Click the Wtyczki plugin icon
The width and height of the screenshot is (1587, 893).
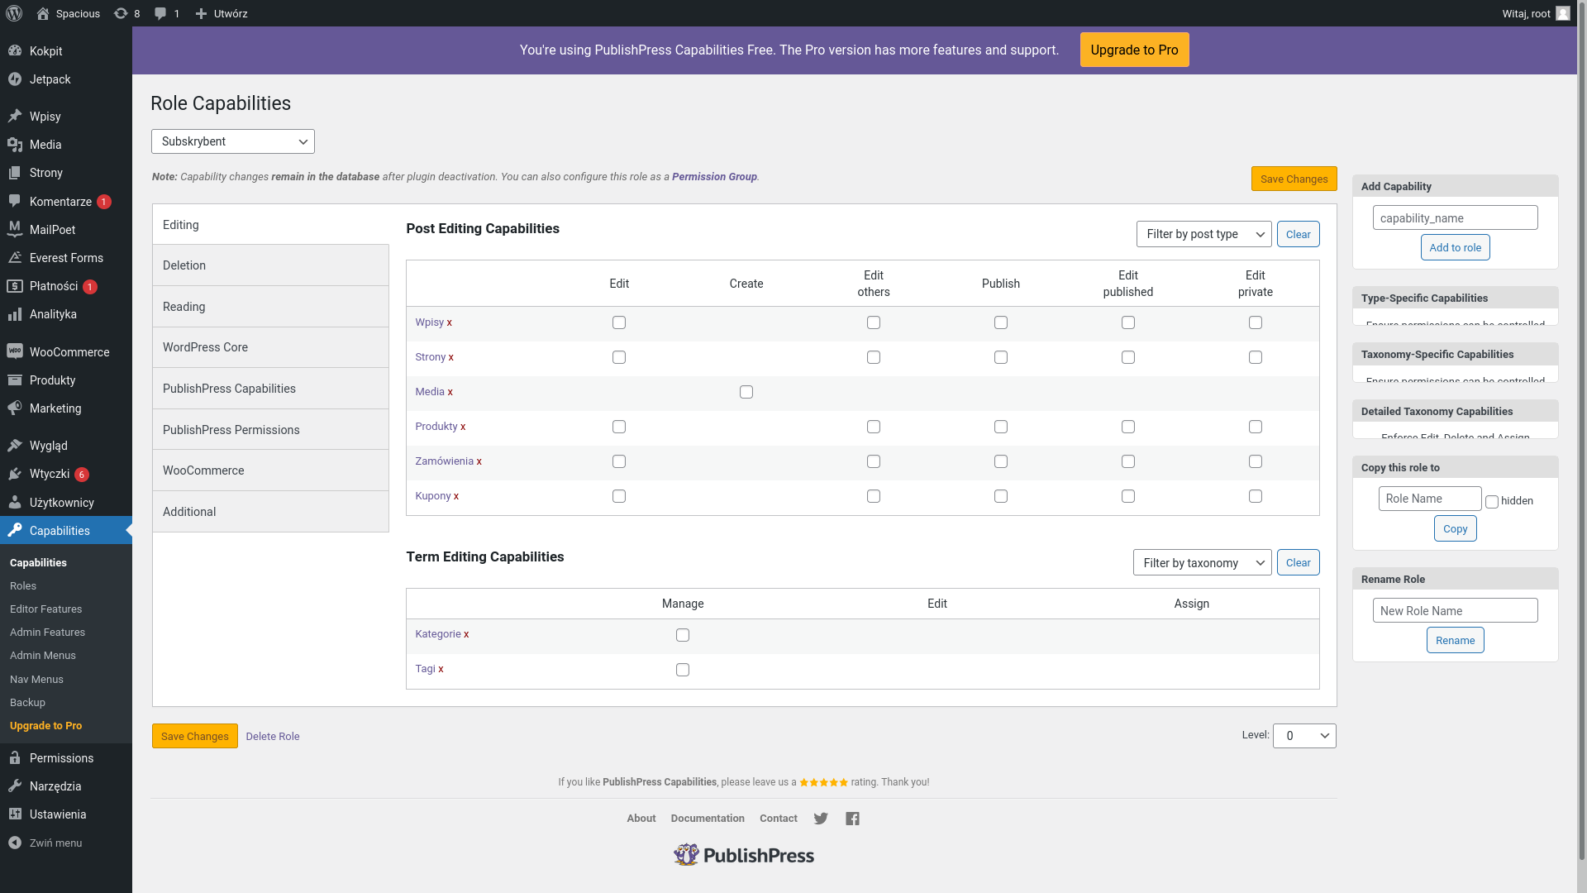click(x=15, y=474)
